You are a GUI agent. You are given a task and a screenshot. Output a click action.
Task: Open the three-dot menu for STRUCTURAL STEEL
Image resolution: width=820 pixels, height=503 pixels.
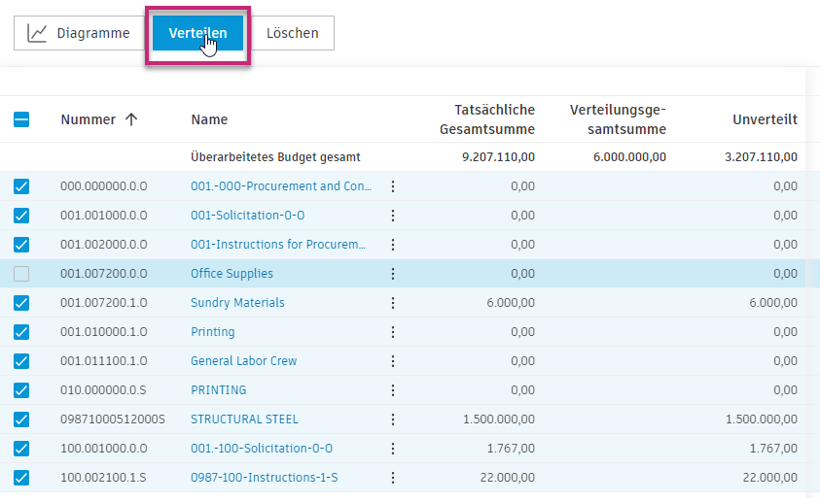click(x=393, y=419)
